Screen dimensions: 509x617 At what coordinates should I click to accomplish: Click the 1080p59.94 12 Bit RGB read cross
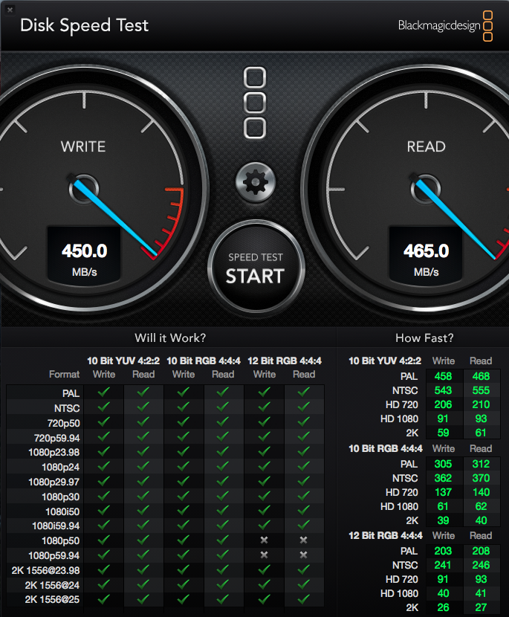click(303, 555)
